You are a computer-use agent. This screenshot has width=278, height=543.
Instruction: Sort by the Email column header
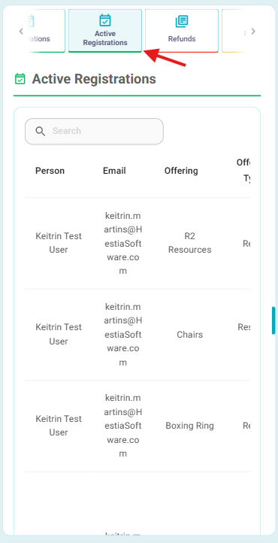114,171
